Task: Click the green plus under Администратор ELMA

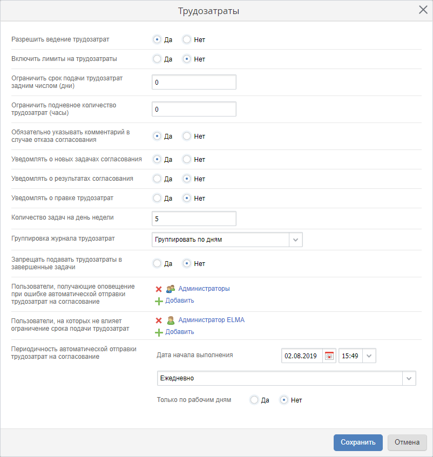Action: pyautogui.click(x=159, y=332)
